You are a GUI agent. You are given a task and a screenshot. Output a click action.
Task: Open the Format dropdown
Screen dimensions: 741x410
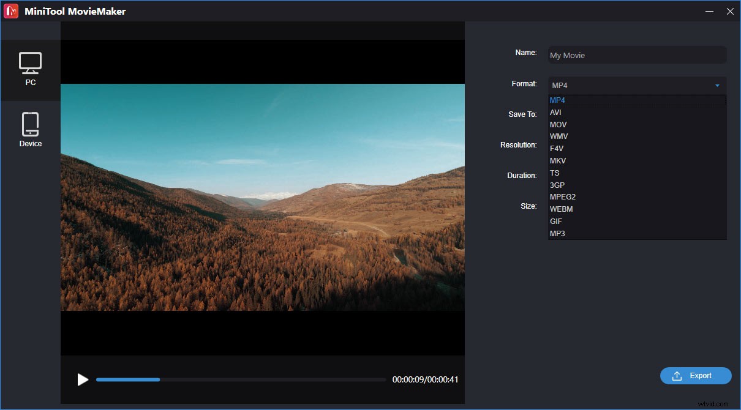pyautogui.click(x=637, y=85)
